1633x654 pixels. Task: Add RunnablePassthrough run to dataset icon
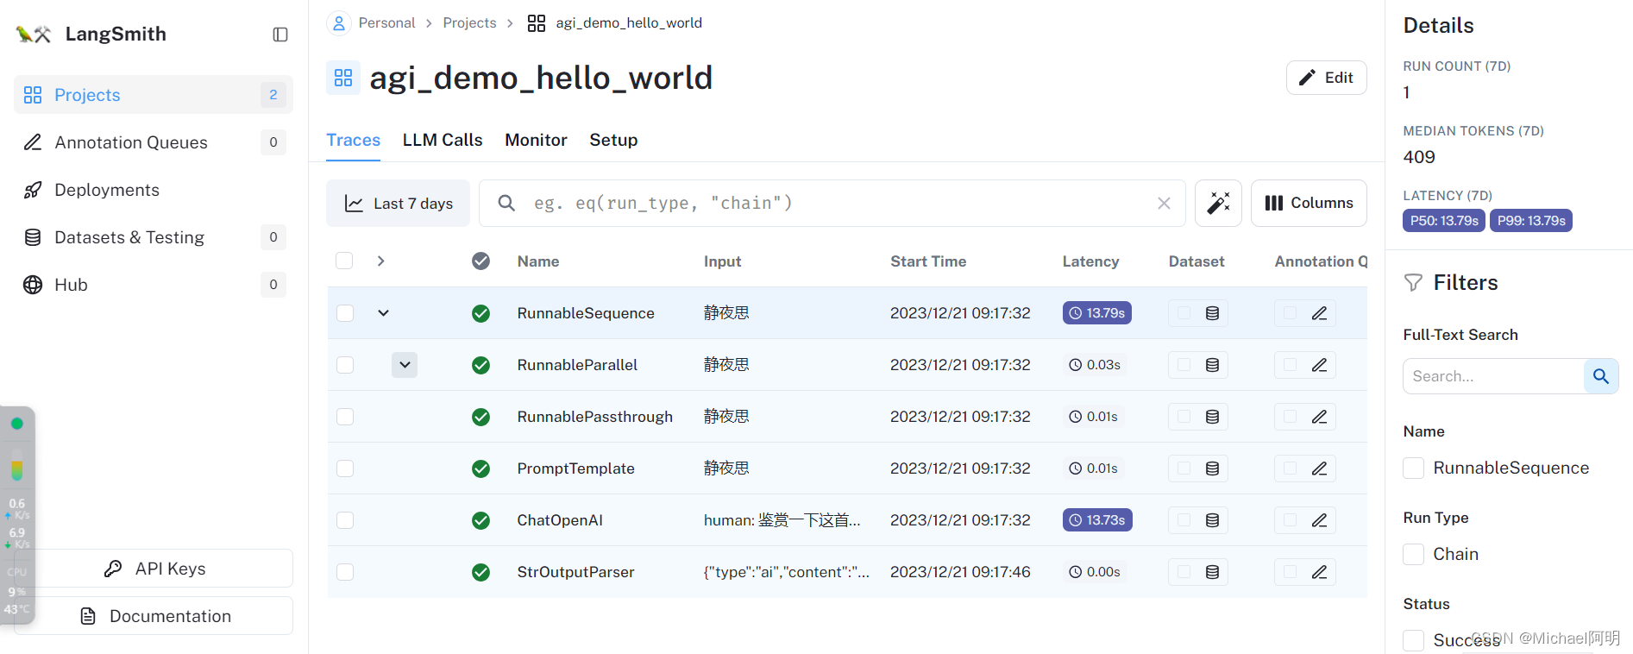coord(1212,417)
